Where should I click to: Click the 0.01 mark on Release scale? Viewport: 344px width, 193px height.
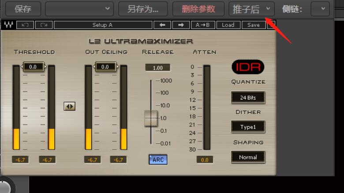(165, 144)
